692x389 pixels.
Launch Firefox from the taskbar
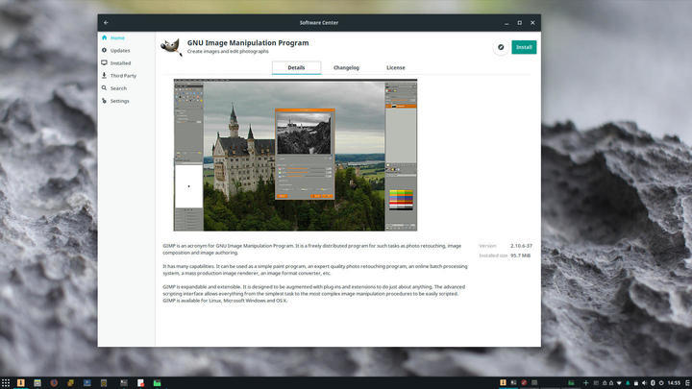pyautogui.click(x=54, y=383)
